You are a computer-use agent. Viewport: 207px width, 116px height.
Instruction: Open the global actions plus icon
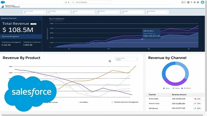[x=188, y=2]
